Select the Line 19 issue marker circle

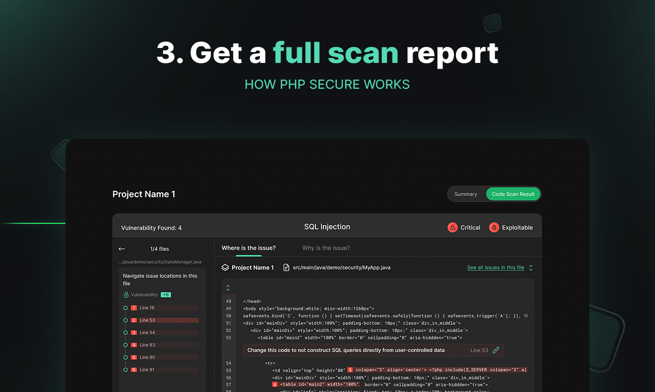coord(124,307)
